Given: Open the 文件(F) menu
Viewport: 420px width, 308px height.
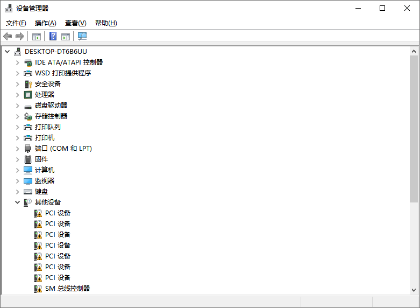Looking at the screenshot, I should [16, 23].
